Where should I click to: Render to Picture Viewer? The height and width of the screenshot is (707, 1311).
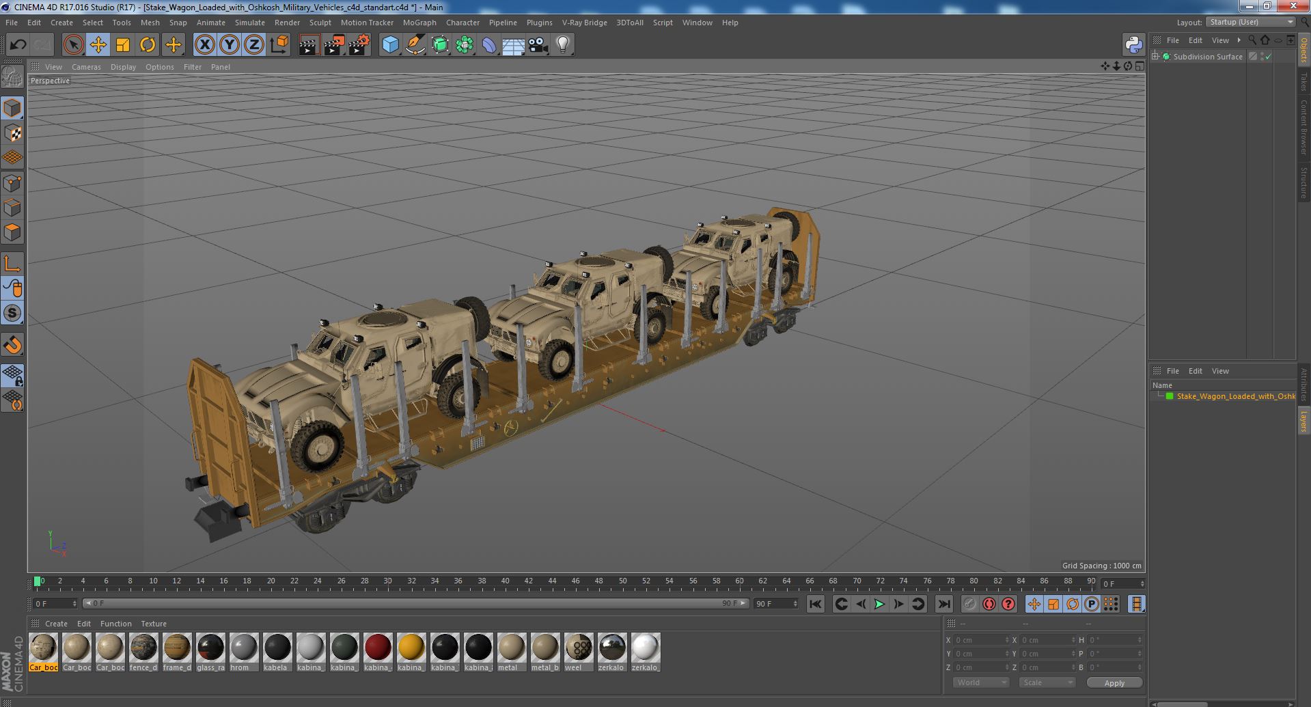tap(333, 45)
